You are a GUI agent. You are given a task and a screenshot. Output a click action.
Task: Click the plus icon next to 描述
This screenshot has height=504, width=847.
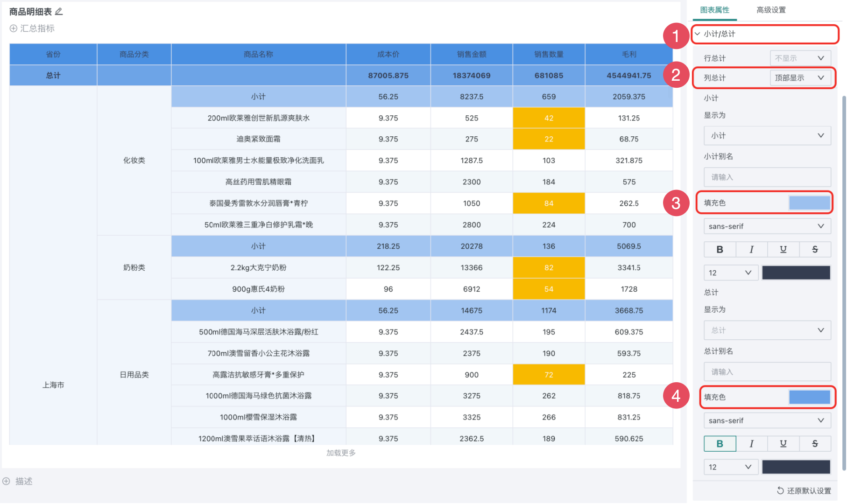(x=6, y=481)
